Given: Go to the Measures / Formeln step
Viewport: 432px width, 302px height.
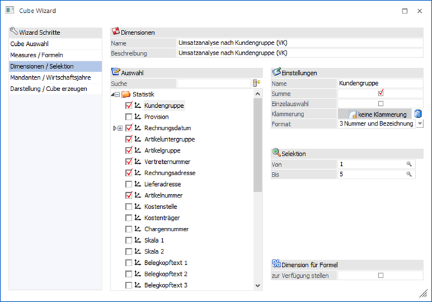Looking at the screenshot, I should coord(34,55).
